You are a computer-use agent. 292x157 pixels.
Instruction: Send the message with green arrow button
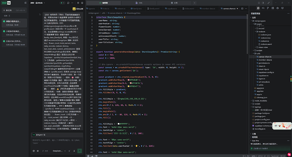tap(80, 151)
